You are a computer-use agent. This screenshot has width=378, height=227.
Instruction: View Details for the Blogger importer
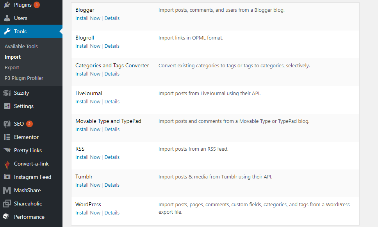pos(112,18)
